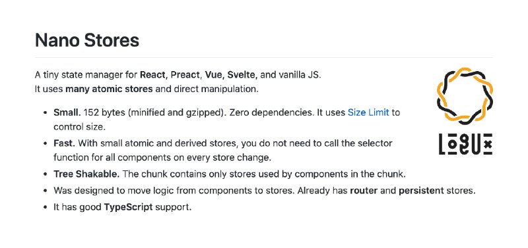Image resolution: width=528 pixels, height=248 pixels.
Task: Click the bold word Vue
Action: 214,74
